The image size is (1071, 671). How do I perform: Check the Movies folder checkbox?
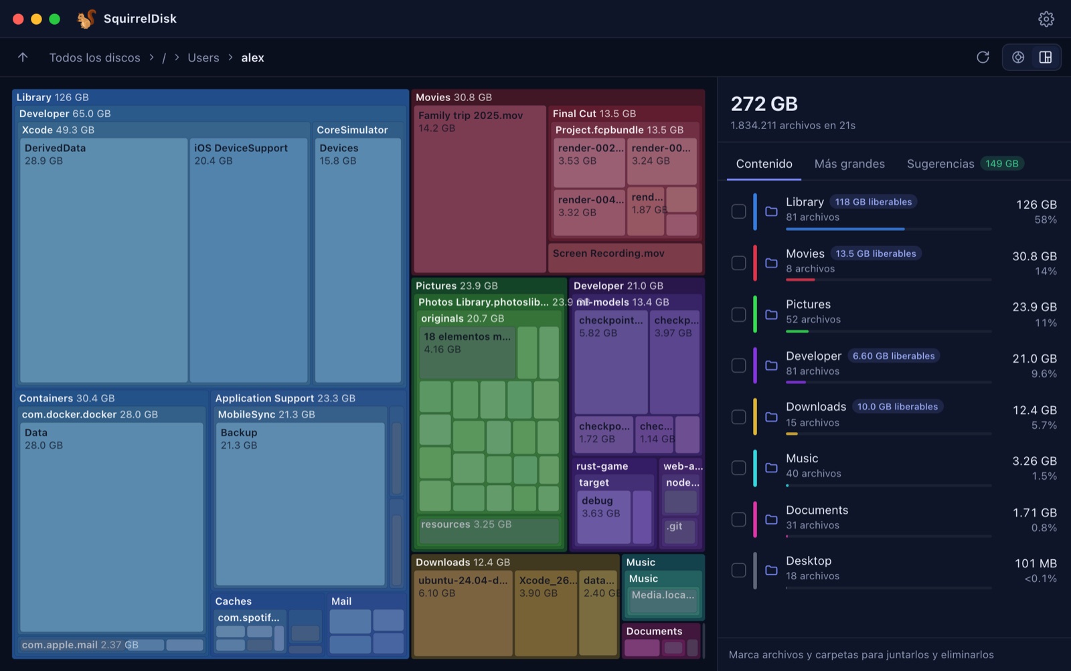[738, 263]
